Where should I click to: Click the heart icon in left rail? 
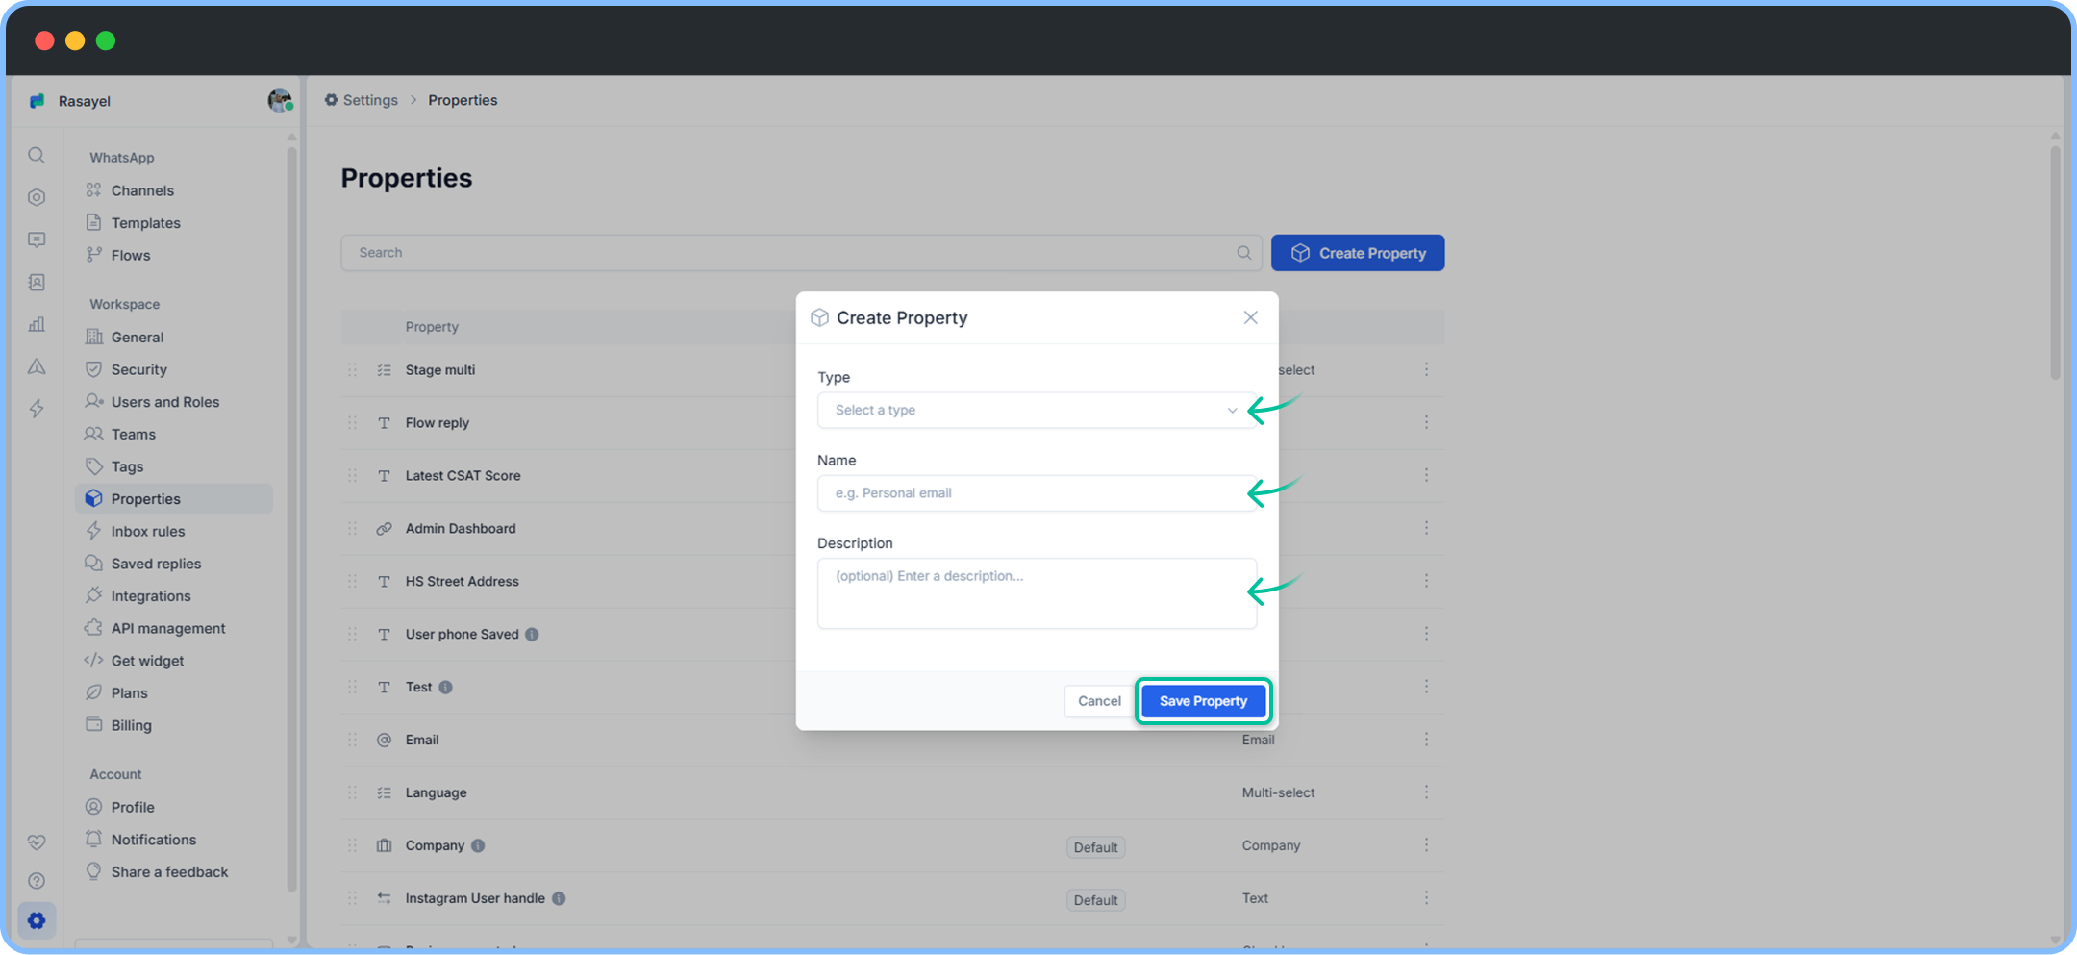37,842
